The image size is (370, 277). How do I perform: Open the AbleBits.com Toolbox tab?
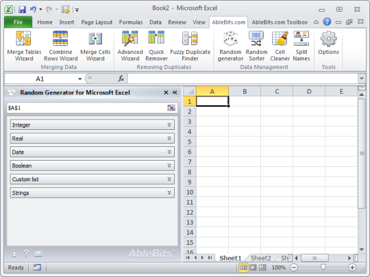tap(280, 22)
